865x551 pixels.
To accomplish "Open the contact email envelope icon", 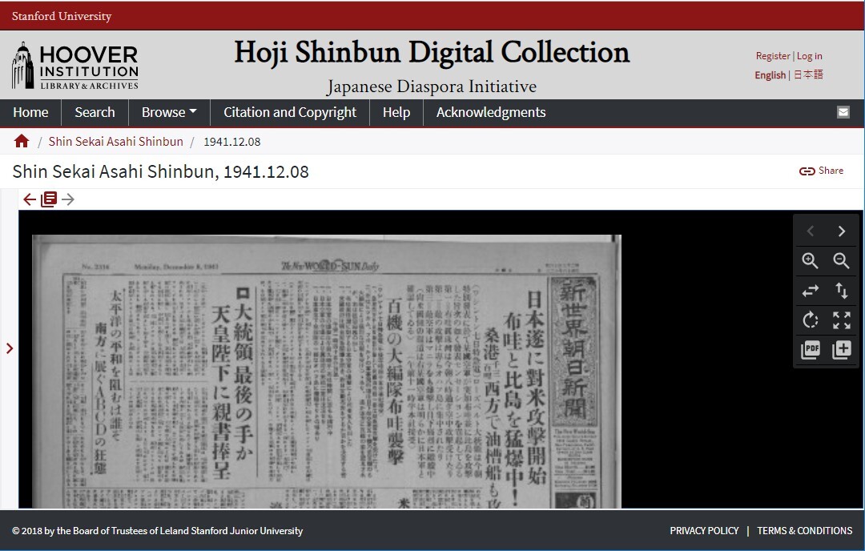I will click(x=843, y=112).
